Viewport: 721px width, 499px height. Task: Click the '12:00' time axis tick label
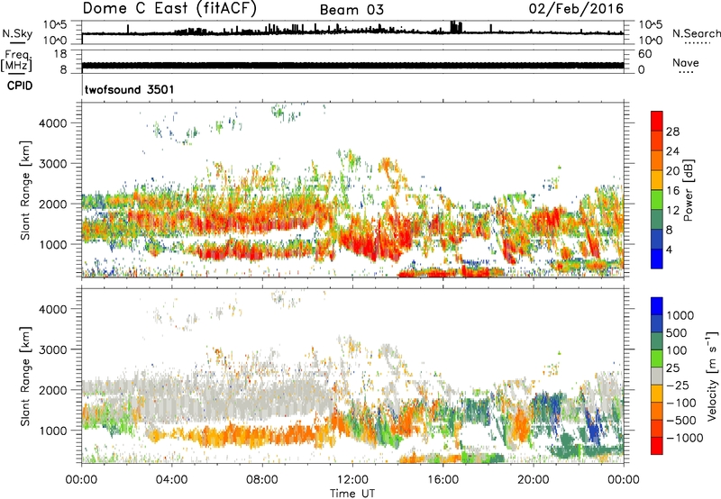coord(352,480)
